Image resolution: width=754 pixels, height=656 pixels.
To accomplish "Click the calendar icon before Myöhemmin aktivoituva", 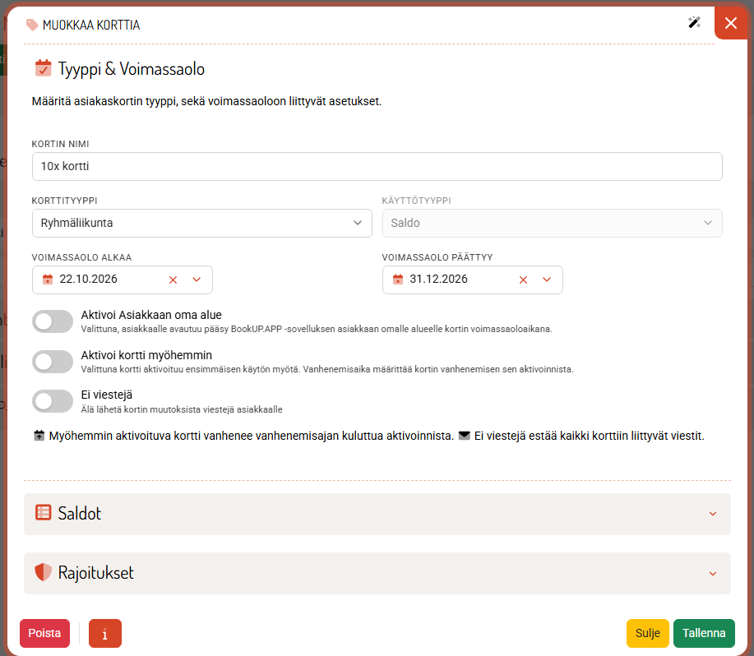I will coord(39,436).
